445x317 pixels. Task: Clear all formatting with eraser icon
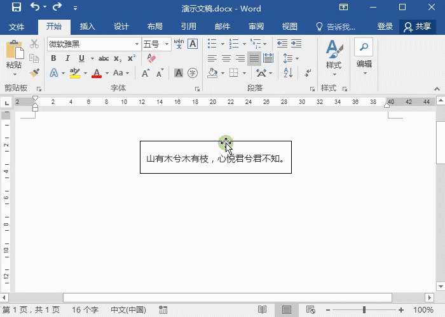151,58
